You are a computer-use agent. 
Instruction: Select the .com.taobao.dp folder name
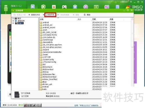(49, 37)
